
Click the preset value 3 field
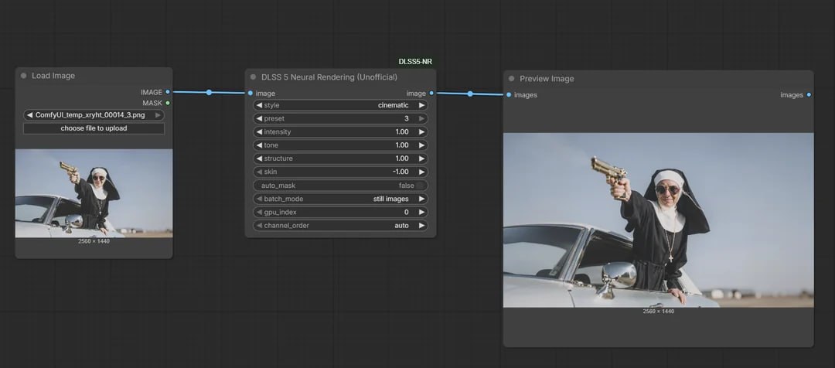click(x=340, y=119)
